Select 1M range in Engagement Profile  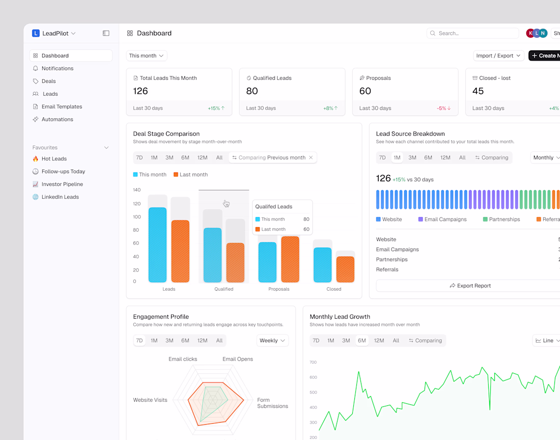pyautogui.click(x=154, y=341)
